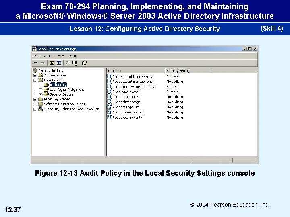The image size is (290, 217).
Task: Click the Help toolbar icon
Action: click(84, 63)
